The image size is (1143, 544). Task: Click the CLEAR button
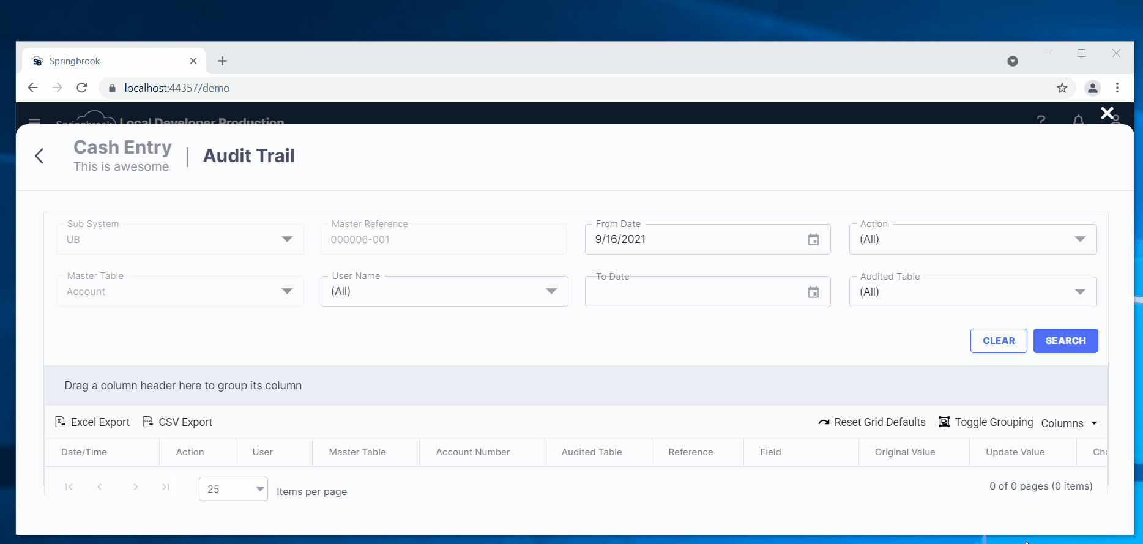click(x=998, y=341)
